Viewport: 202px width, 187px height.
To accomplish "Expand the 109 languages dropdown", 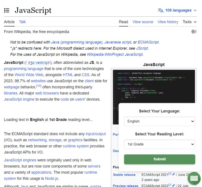I will pos(177,10).
